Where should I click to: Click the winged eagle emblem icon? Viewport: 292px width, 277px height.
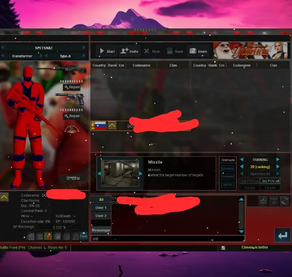click(x=274, y=201)
